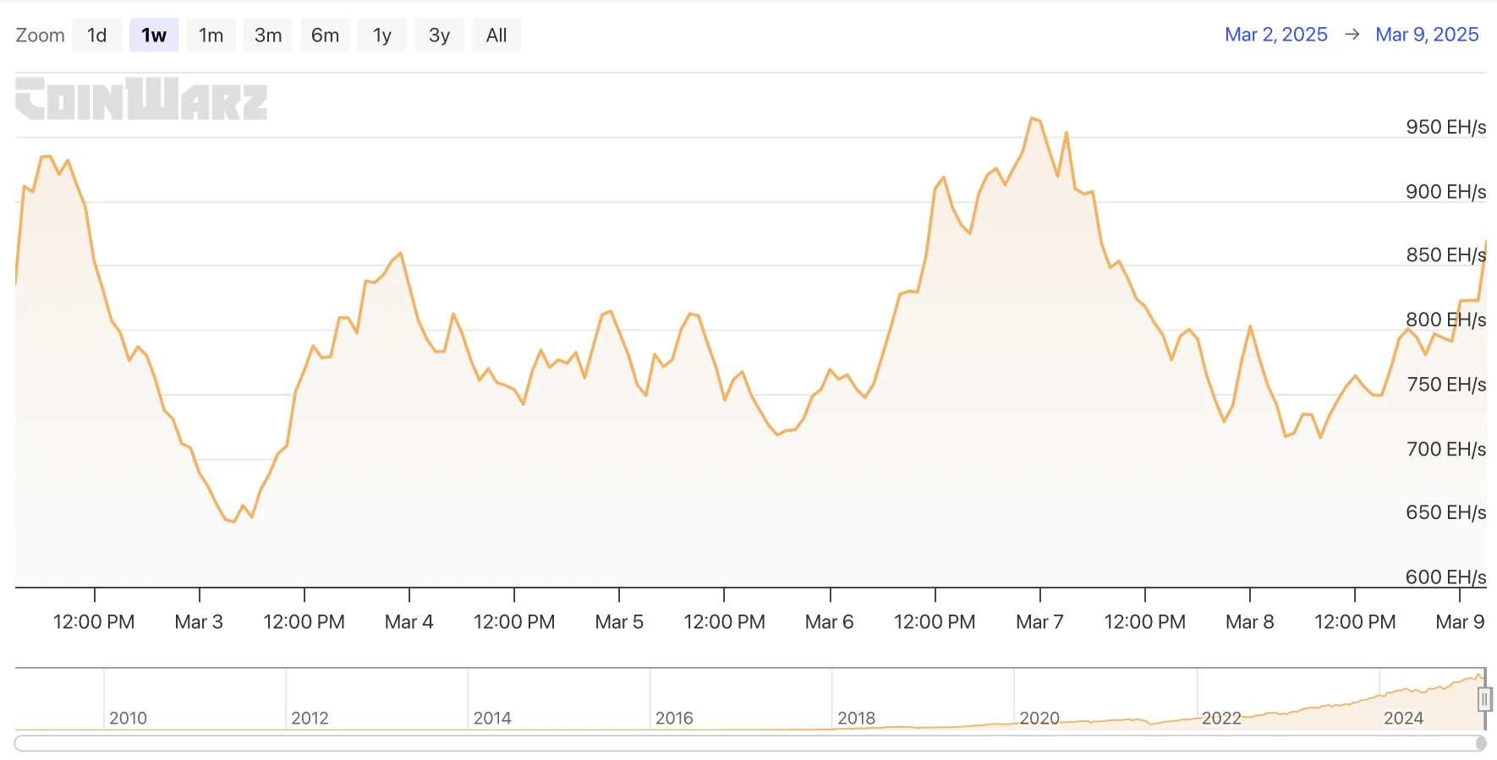Select the 1d zoom range
This screenshot has height=760, width=1497.
pos(96,36)
